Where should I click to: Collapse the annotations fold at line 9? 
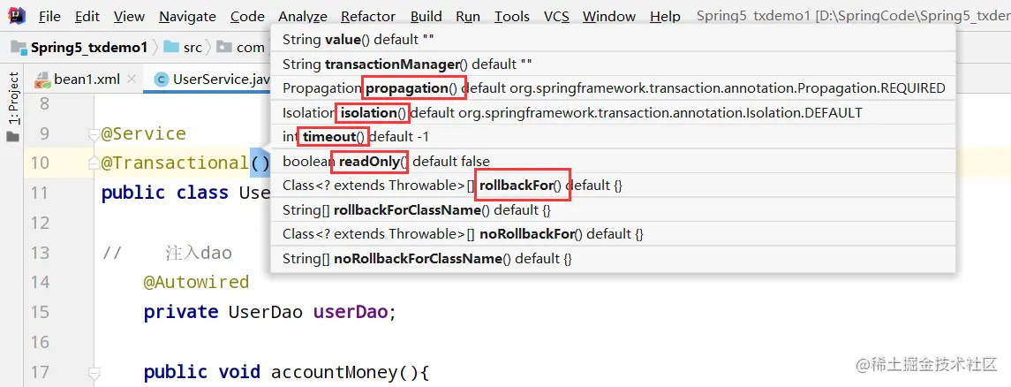coord(94,134)
